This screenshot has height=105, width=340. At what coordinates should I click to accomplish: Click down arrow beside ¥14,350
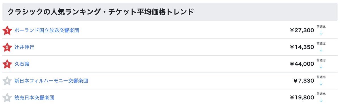tap(321, 49)
